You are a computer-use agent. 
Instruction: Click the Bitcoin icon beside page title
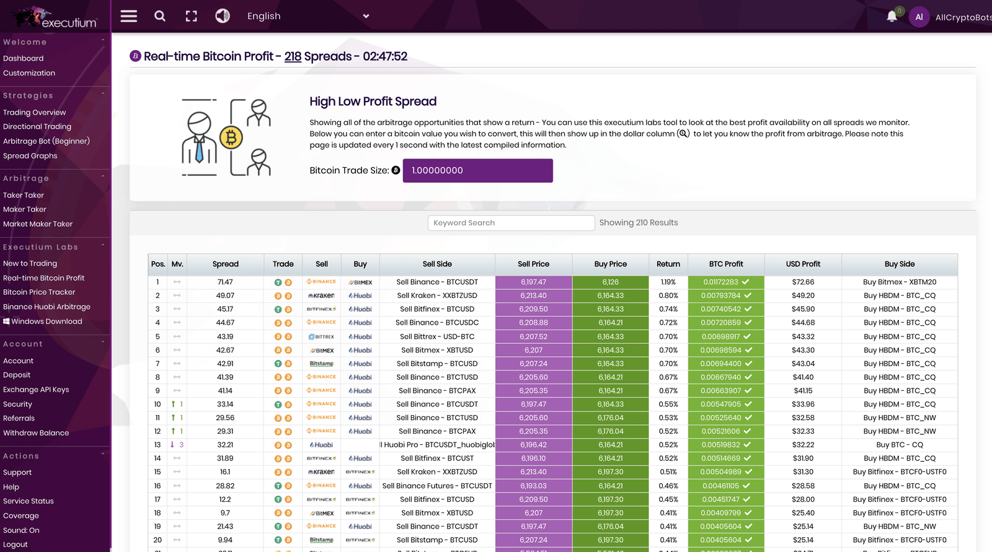click(135, 56)
